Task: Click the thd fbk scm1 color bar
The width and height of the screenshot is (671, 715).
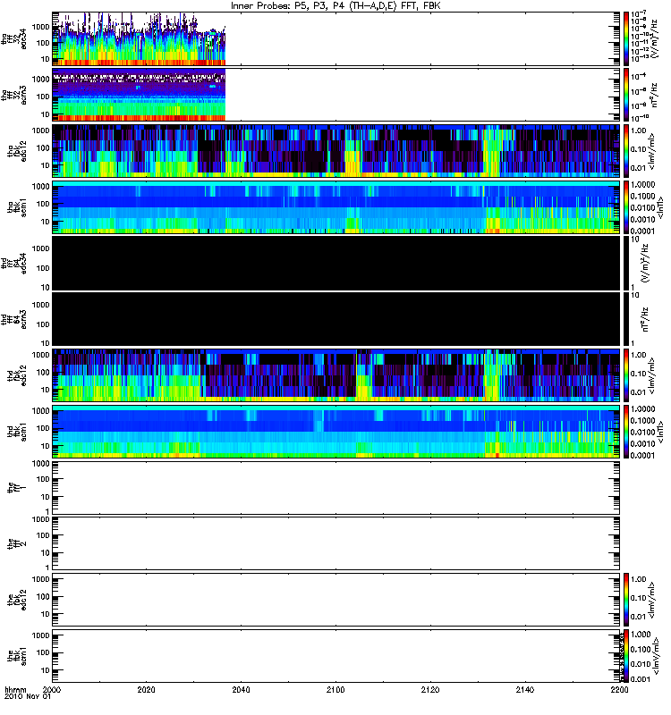Action: 626,432
